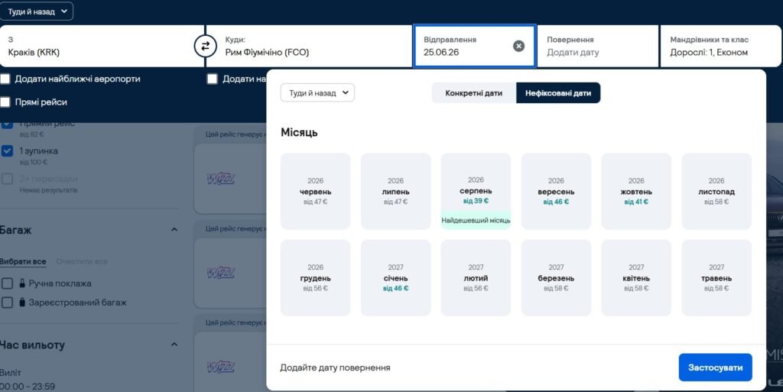Open the Туди й назад dropdown inside calendar panel
Image resolution: width=783 pixels, height=392 pixels.
pos(317,92)
